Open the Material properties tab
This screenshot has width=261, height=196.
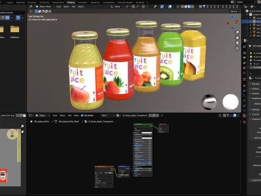(244, 115)
